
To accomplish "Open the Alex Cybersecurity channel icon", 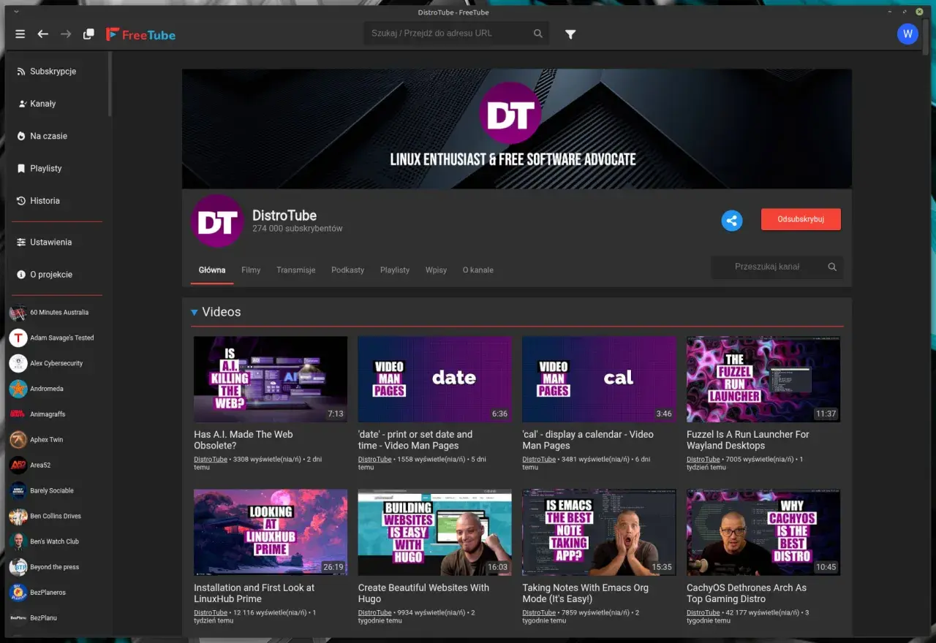I will [x=18, y=363].
